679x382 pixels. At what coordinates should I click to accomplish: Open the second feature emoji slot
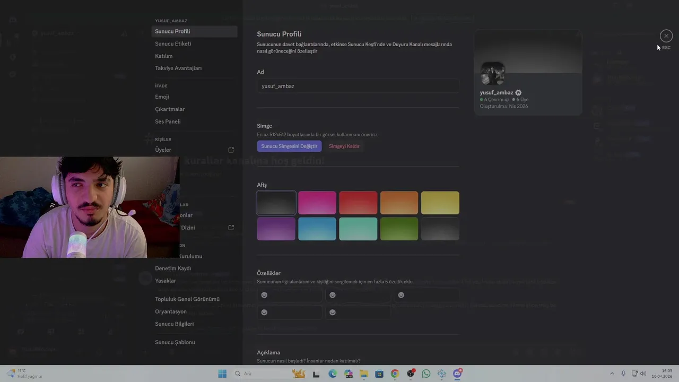[x=358, y=295]
